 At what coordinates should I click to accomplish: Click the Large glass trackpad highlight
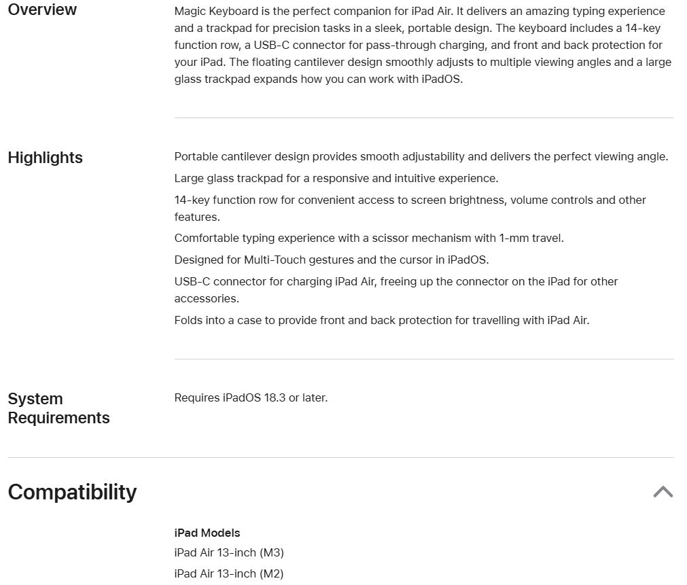(x=336, y=179)
